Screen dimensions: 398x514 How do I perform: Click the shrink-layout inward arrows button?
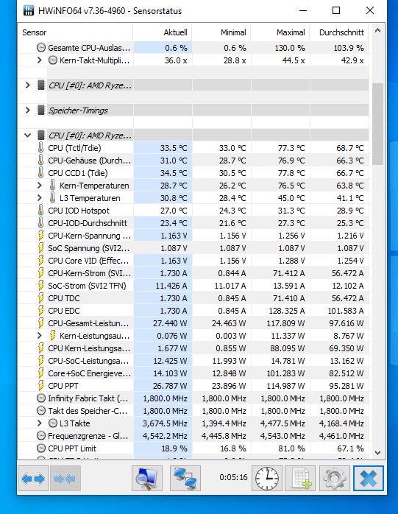click(x=65, y=479)
